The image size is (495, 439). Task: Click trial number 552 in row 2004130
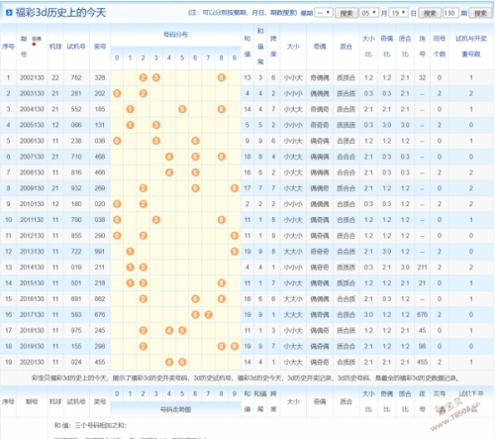tap(76, 109)
